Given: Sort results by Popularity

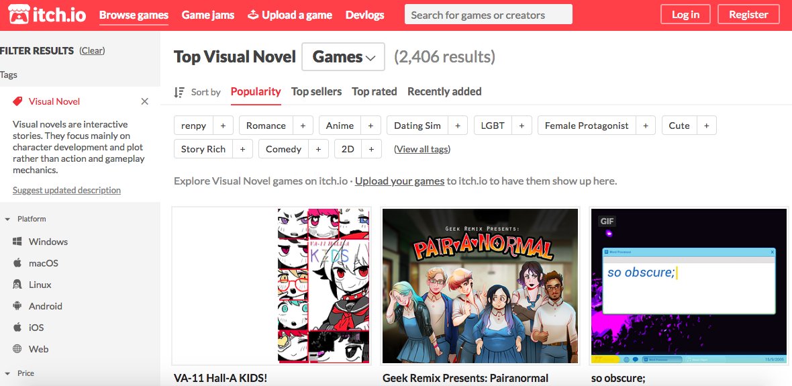Looking at the screenshot, I should [256, 91].
